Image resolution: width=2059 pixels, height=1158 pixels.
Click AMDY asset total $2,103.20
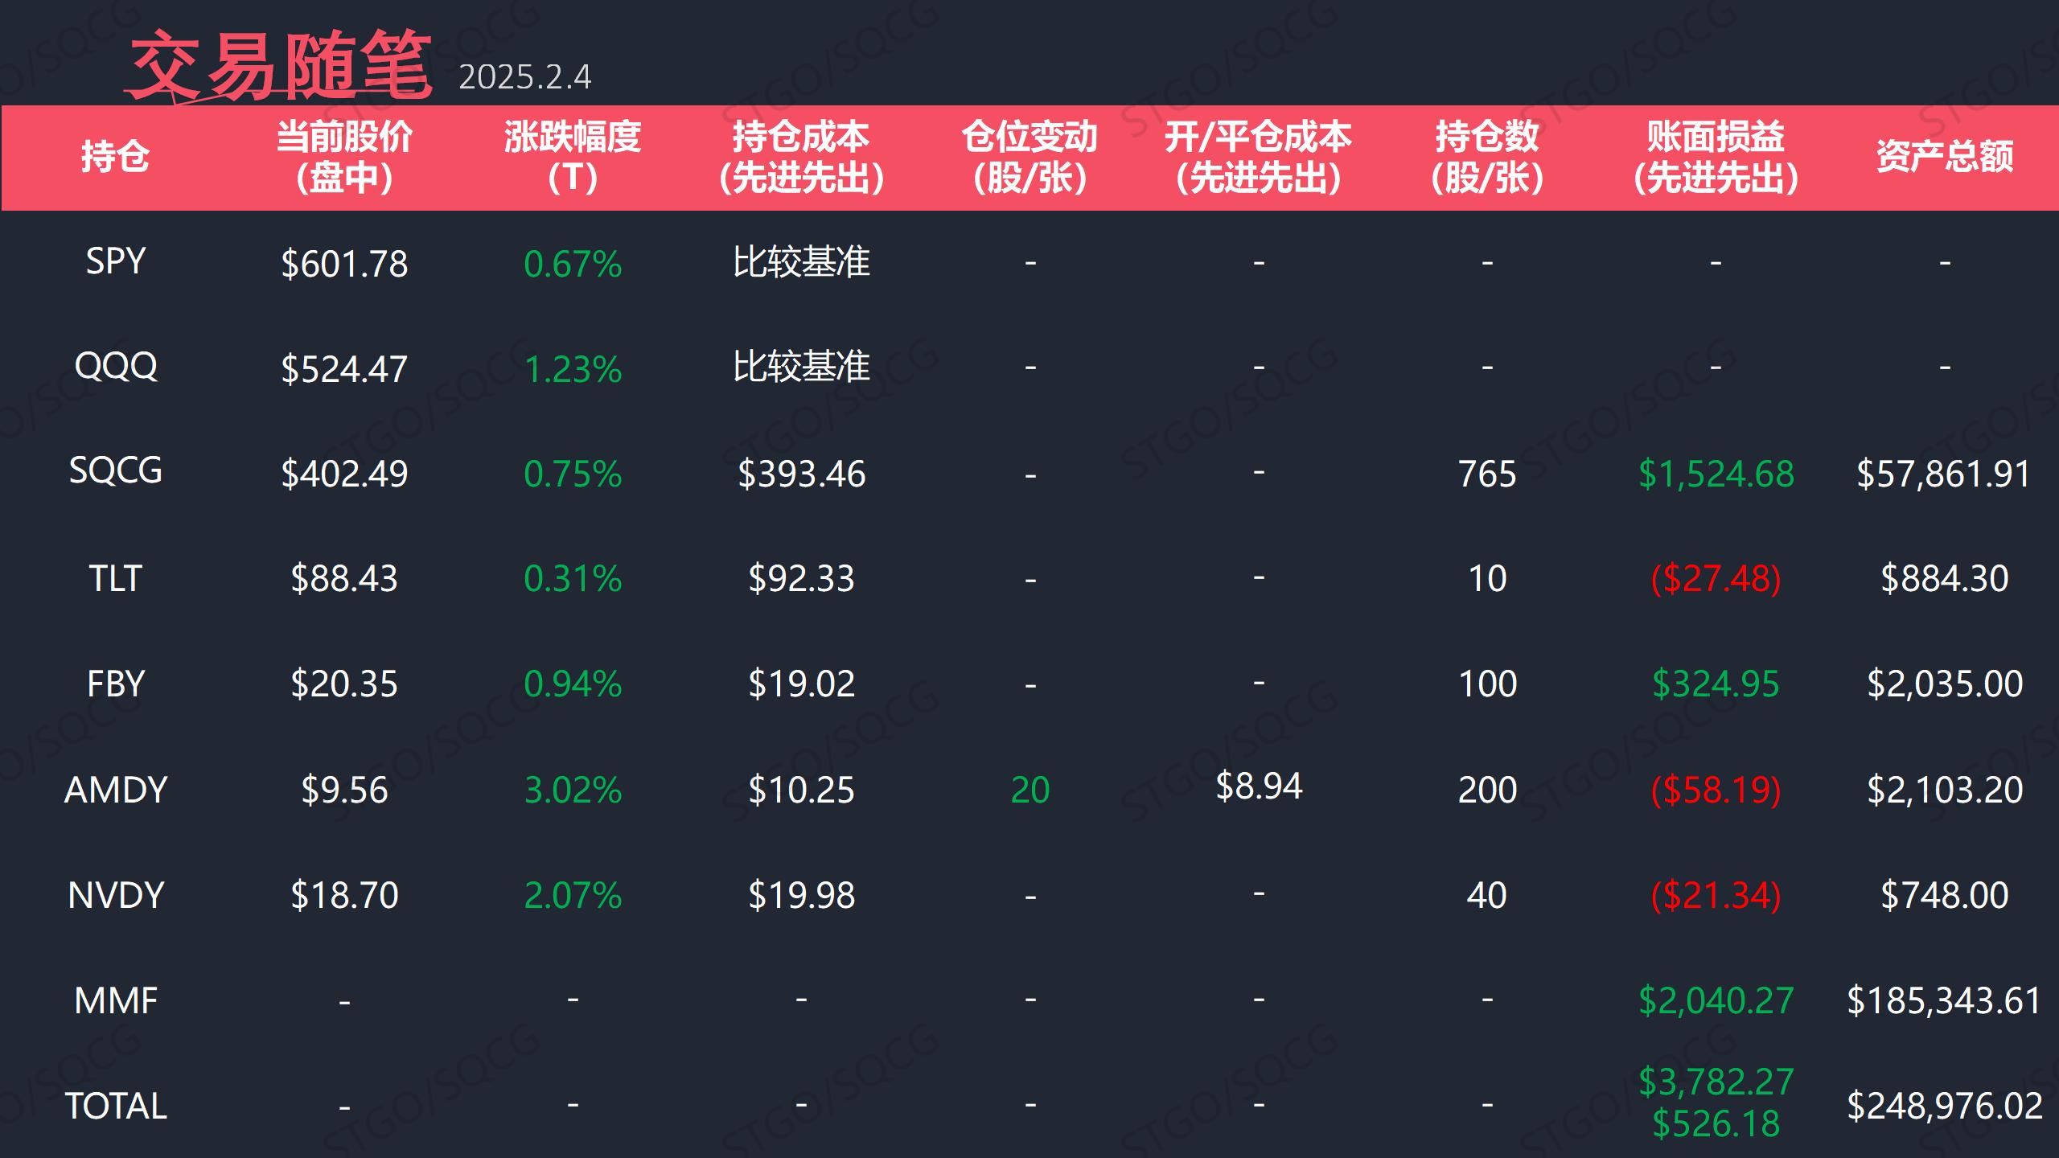click(x=1945, y=790)
